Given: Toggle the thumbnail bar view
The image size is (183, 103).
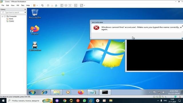Looking at the screenshot, I should pos(66,5).
